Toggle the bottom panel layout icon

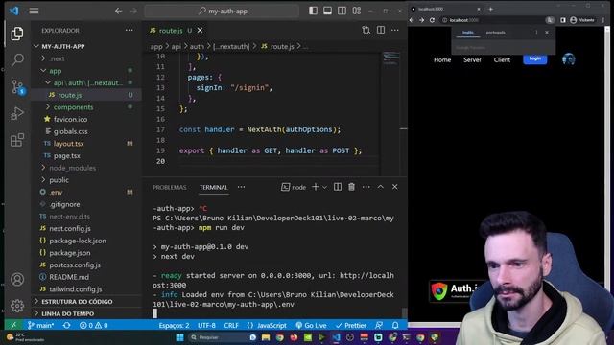point(327,11)
